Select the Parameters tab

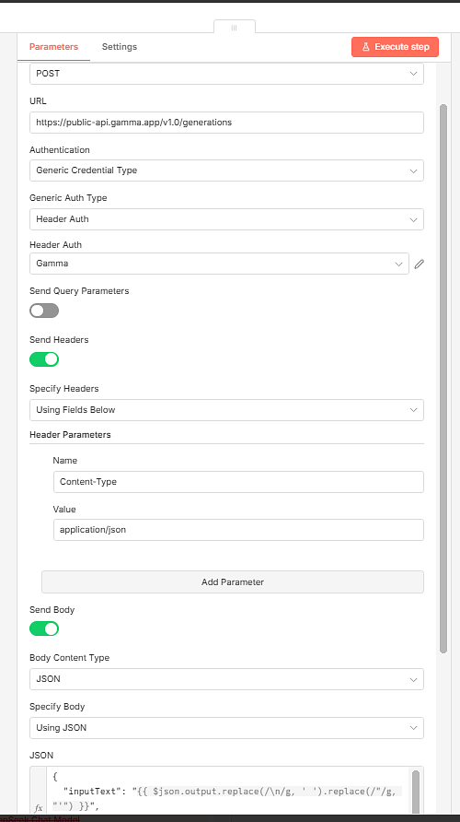pyautogui.click(x=53, y=47)
